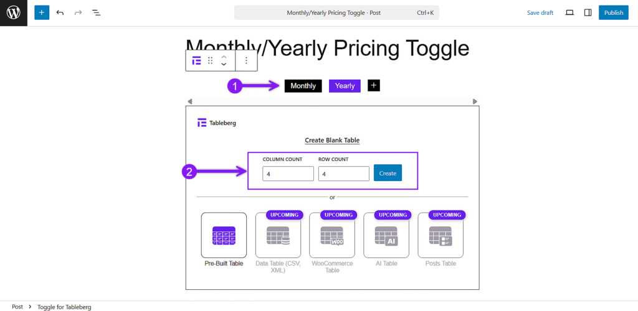The height and width of the screenshot is (311, 638).
Task: Click the Row Count input field
Action: click(344, 174)
